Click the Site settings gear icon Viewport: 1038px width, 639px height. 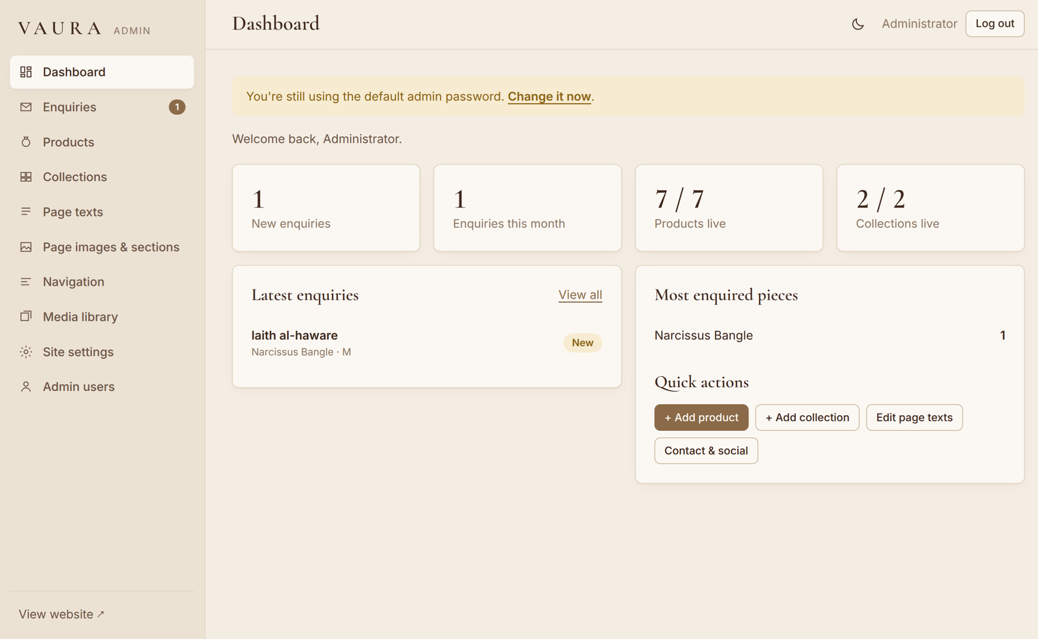(x=26, y=352)
